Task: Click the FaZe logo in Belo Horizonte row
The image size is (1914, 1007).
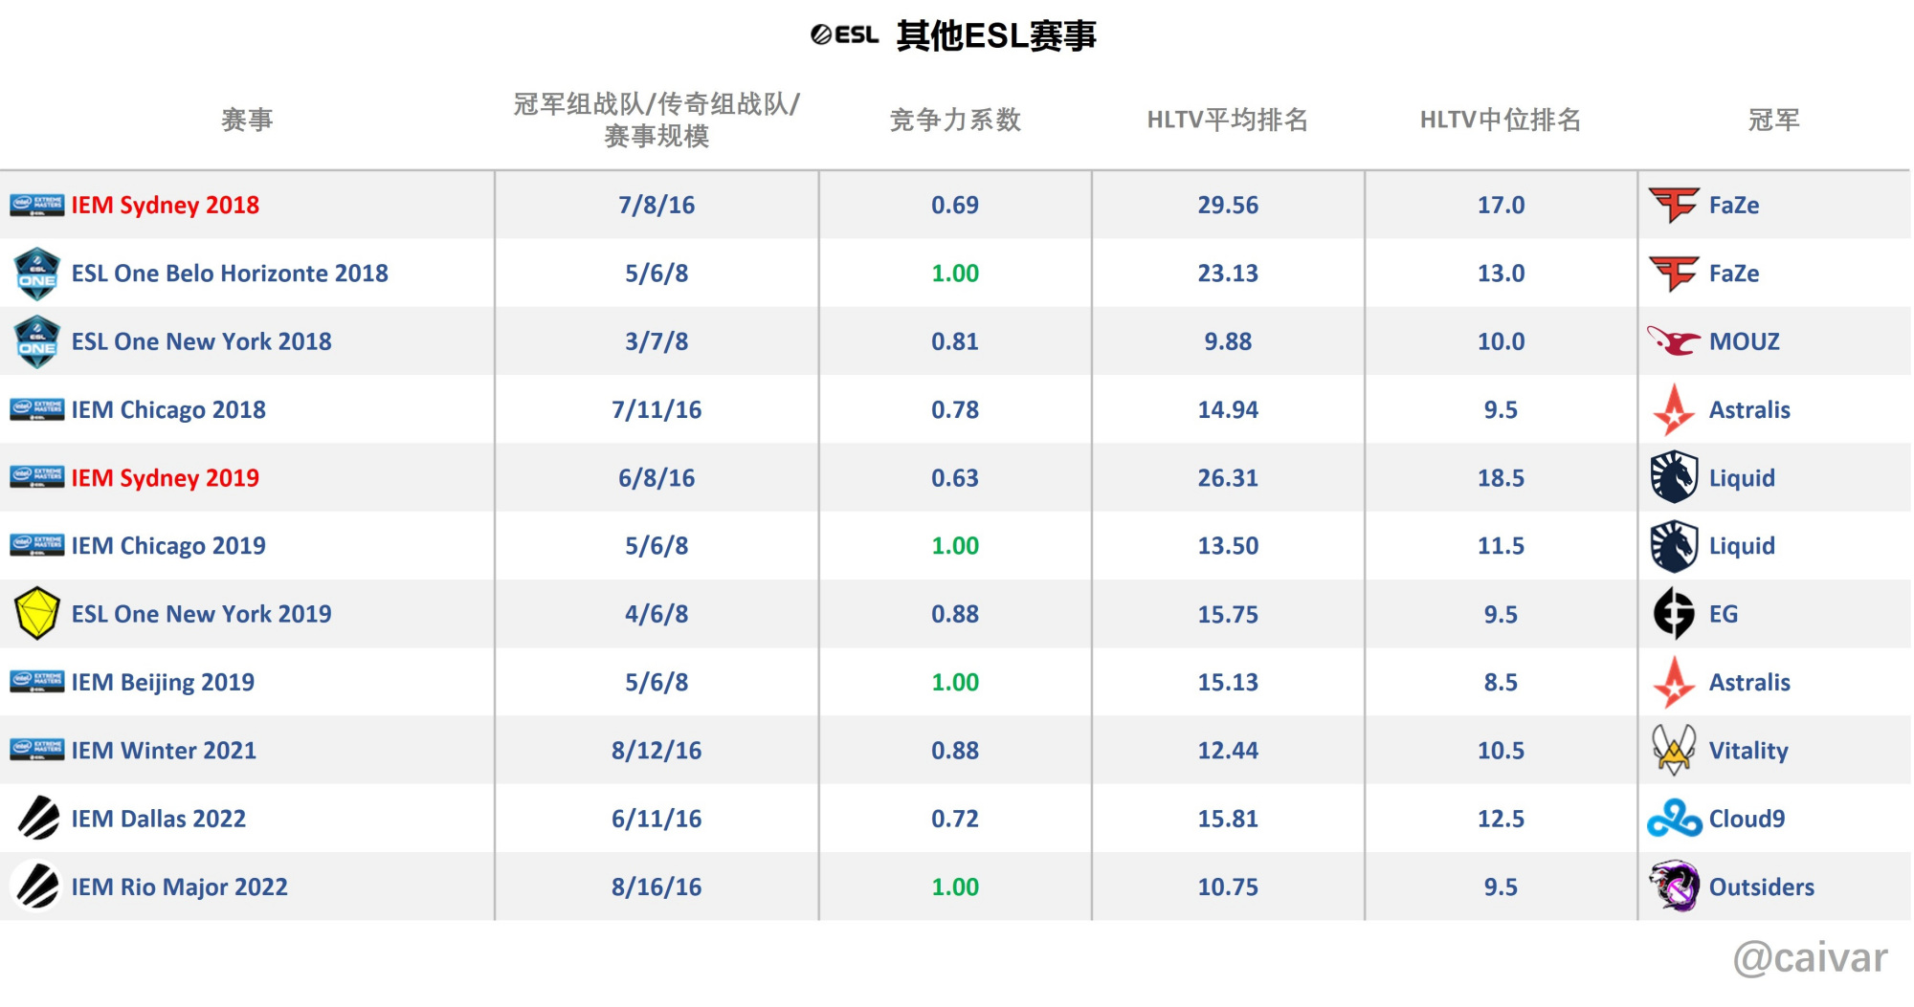Action: click(1674, 274)
